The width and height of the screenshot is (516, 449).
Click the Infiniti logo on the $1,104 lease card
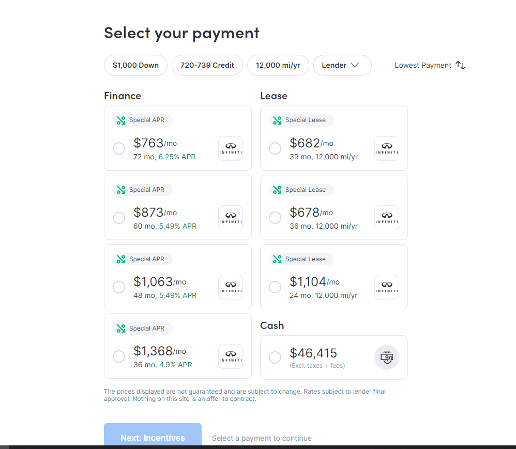386,287
